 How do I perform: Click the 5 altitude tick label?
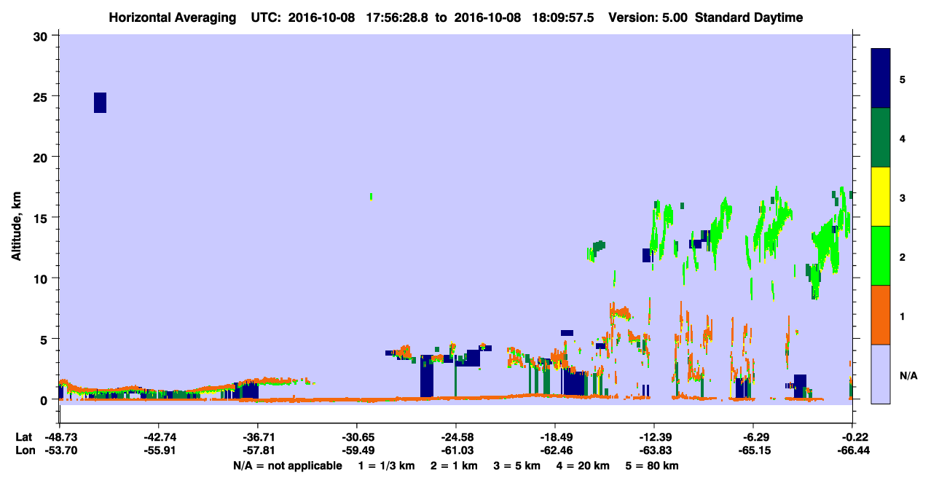tap(46, 339)
